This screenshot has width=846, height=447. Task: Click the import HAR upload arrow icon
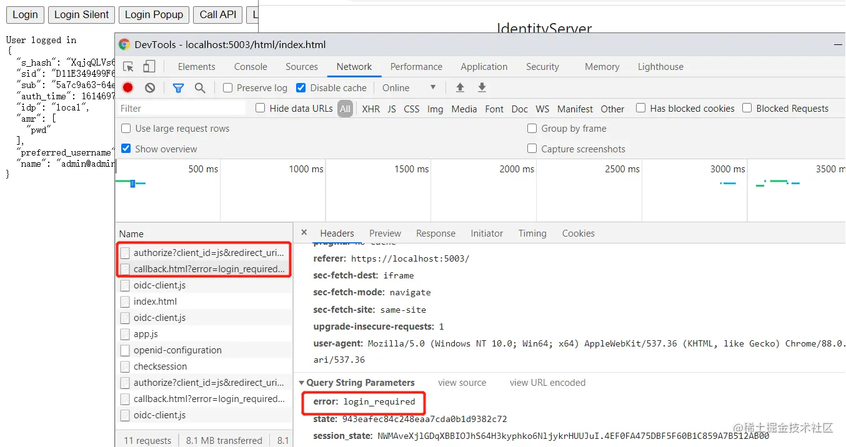pyautogui.click(x=460, y=87)
